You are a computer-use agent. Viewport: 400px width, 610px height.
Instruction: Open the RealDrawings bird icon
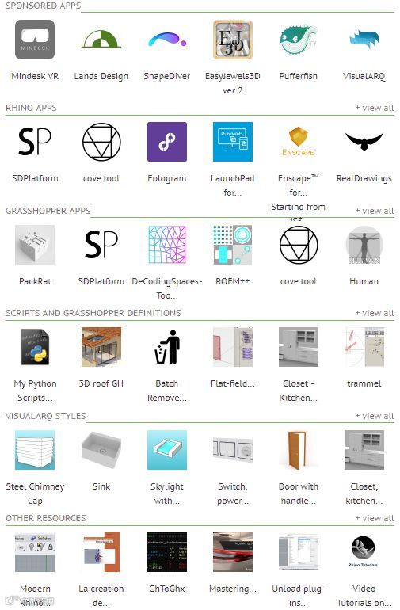point(364,142)
